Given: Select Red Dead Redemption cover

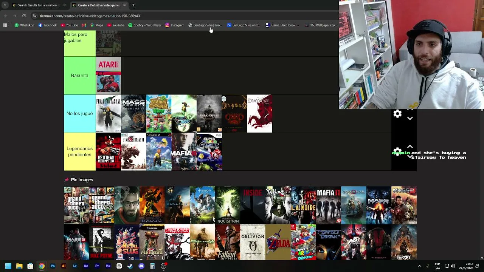Looking at the screenshot, I should [108, 151].
